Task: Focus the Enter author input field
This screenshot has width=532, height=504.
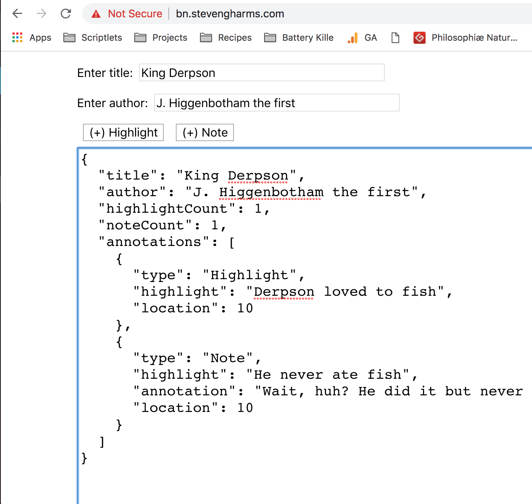Action: pyautogui.click(x=277, y=103)
